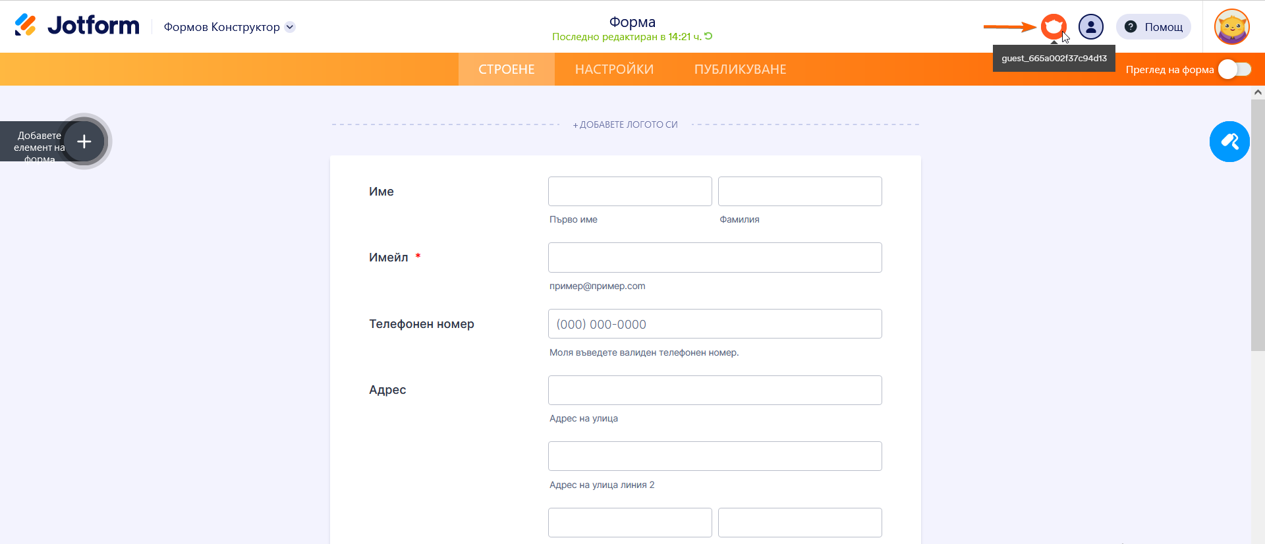Viewport: 1265px width, 544px height.
Task: Click the ДОБАВЕТЕ ЛОГОТО СИ link
Action: coord(625,124)
